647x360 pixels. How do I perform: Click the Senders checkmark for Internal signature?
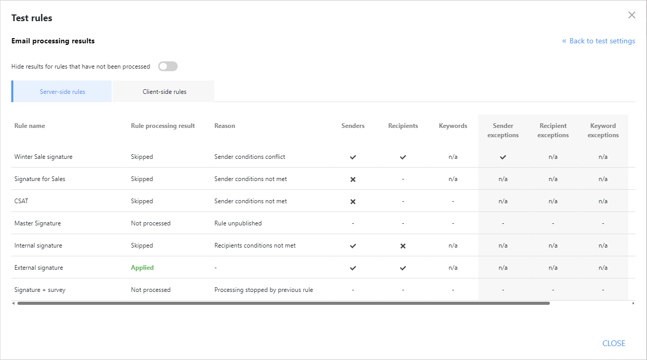click(x=353, y=246)
